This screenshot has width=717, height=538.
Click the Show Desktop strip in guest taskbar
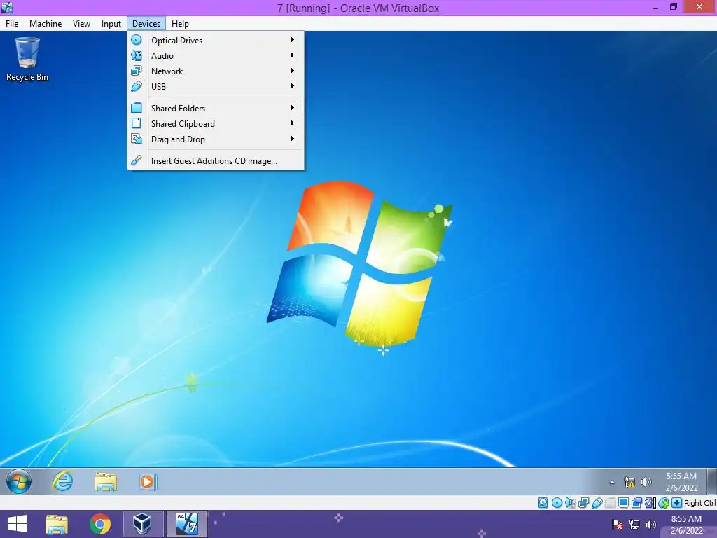coord(711,481)
